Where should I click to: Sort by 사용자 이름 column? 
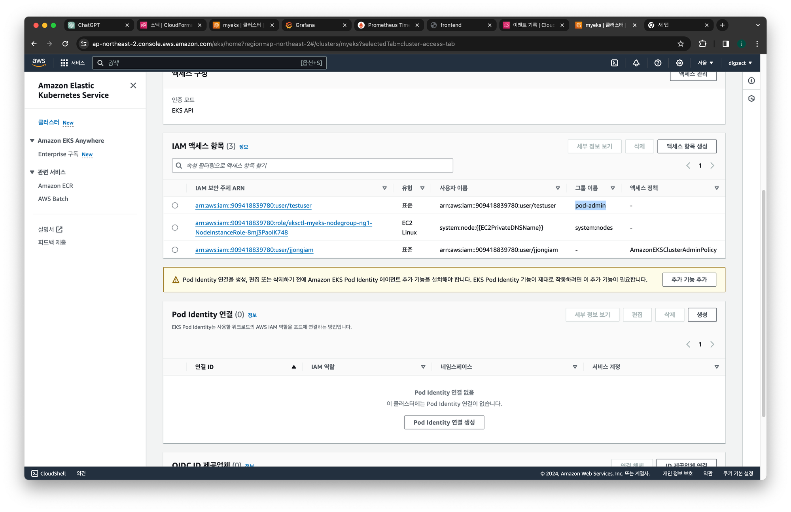pyautogui.click(x=558, y=188)
